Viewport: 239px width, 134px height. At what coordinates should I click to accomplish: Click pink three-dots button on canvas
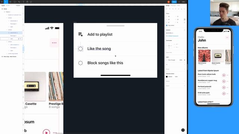pos(54,43)
